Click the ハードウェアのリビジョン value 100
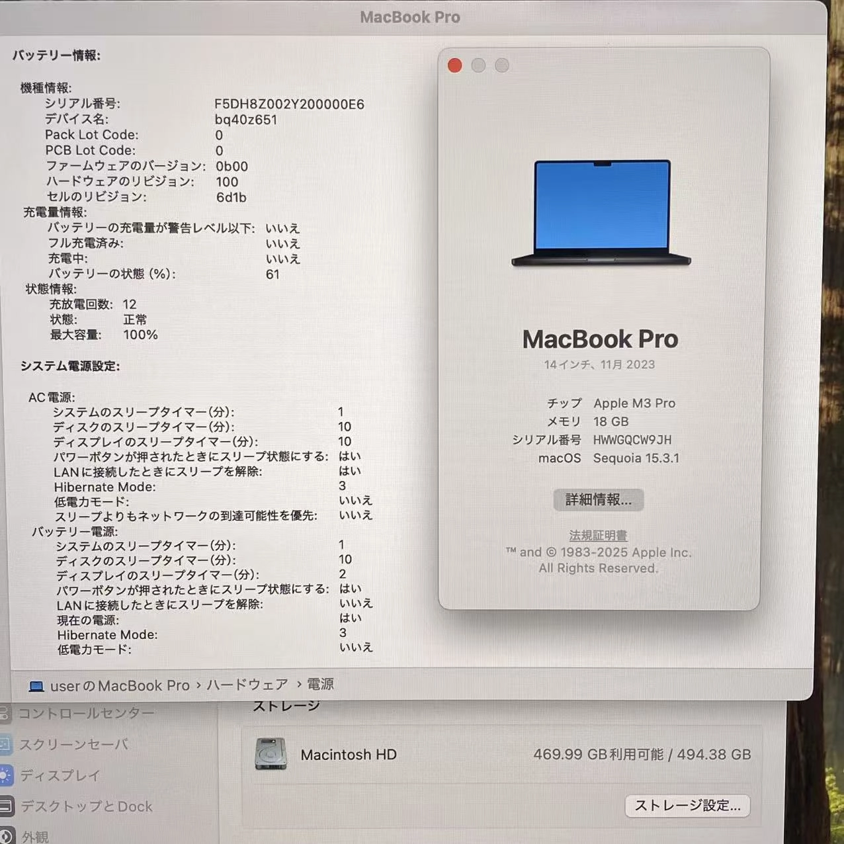 (227, 182)
